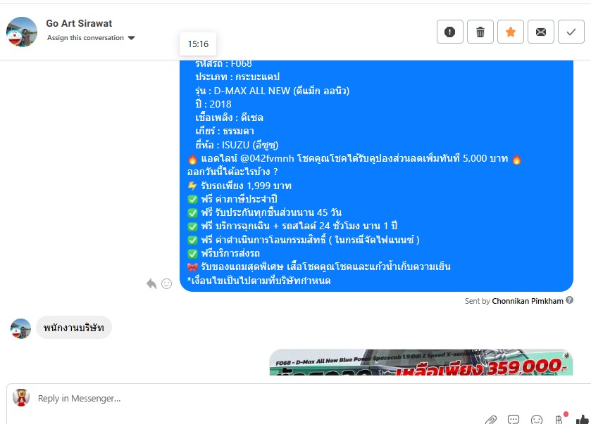Mark conversation as spam with exclamation icon
This screenshot has width=591, height=424.
(449, 32)
